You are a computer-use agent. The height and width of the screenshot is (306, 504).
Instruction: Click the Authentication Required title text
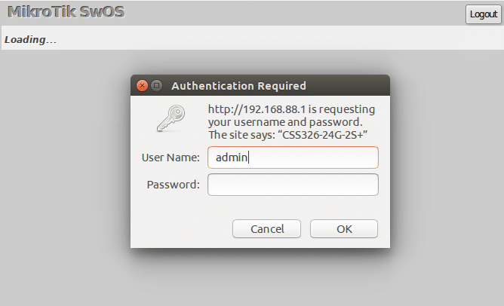coord(238,86)
